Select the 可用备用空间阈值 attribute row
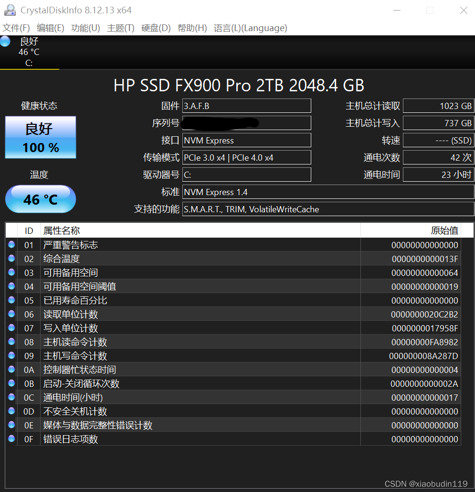The height and width of the screenshot is (492, 475). point(233,286)
